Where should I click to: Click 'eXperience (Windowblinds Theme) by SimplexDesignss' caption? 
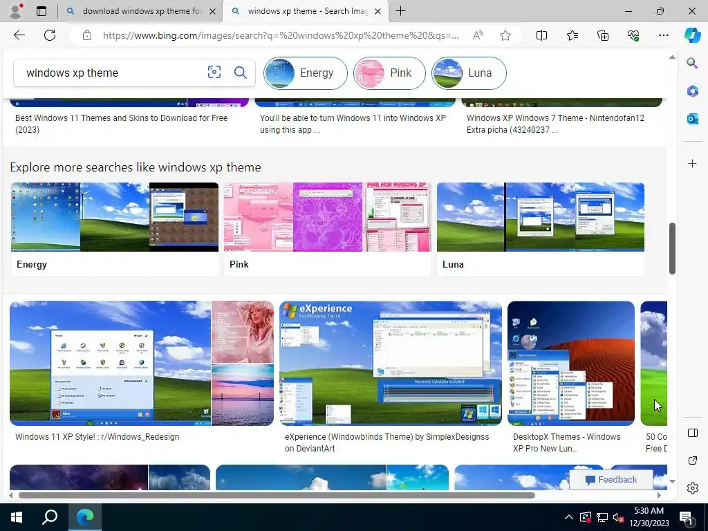click(387, 442)
